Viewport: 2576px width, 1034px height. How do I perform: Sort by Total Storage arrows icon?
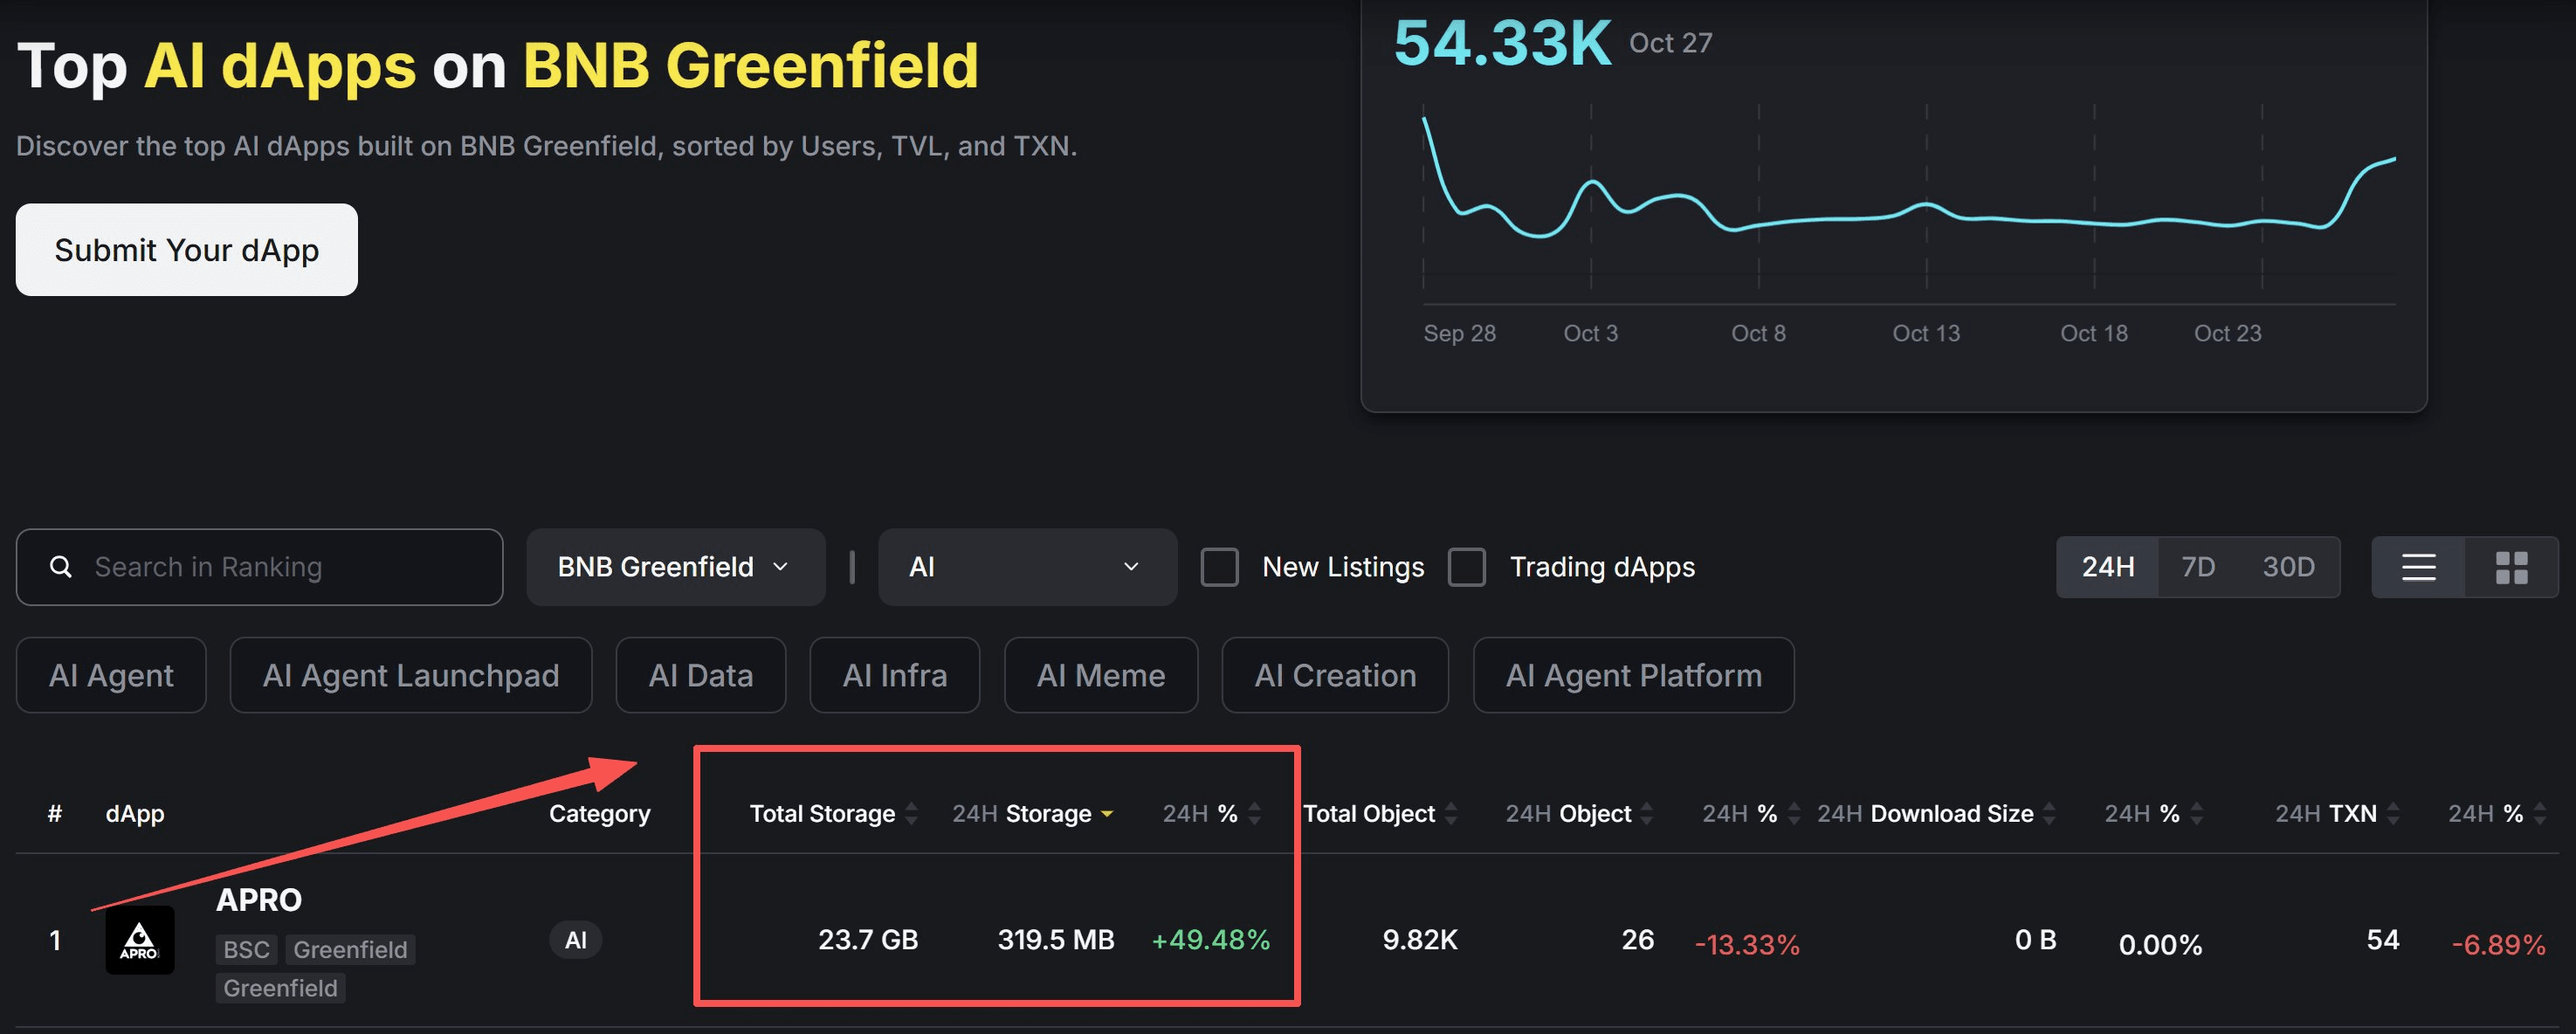(911, 813)
